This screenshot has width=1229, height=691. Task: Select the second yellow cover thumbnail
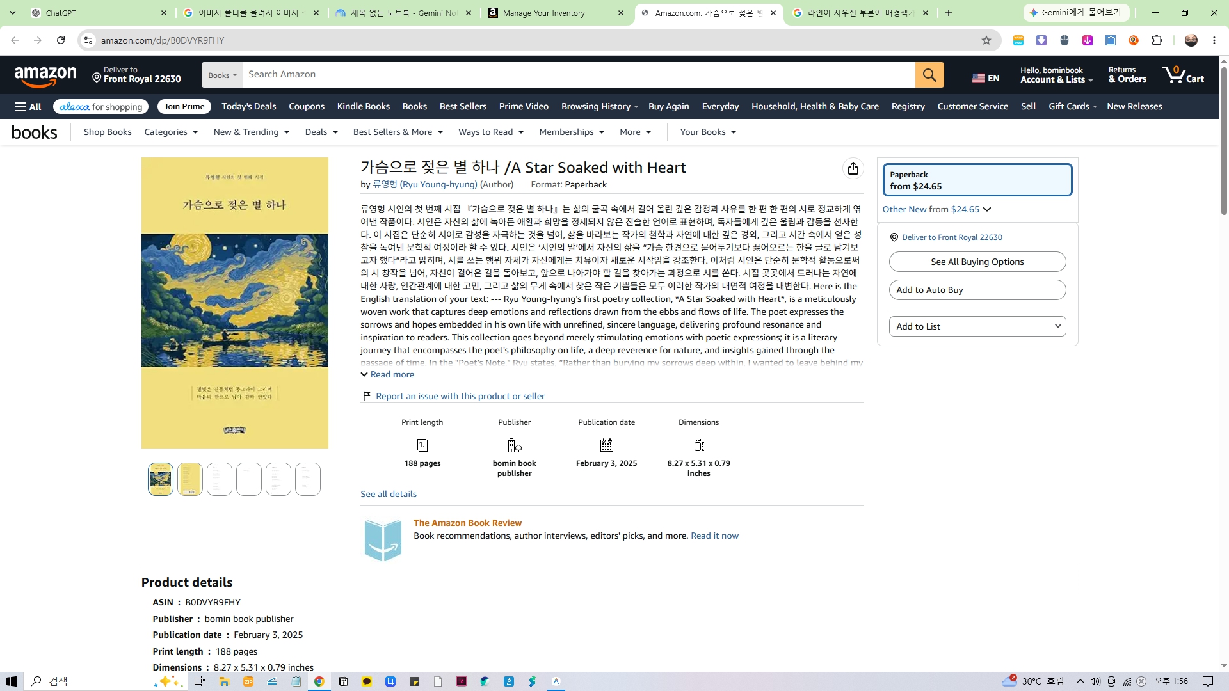(x=190, y=479)
